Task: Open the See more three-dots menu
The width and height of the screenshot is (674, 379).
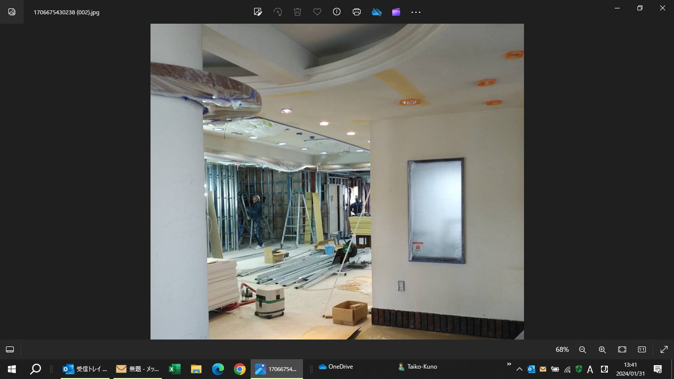Action: coord(416,12)
